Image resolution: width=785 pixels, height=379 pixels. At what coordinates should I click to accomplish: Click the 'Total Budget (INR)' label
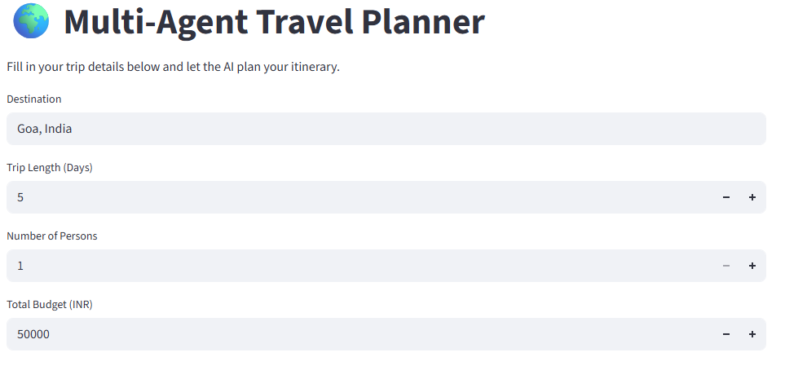(x=51, y=305)
